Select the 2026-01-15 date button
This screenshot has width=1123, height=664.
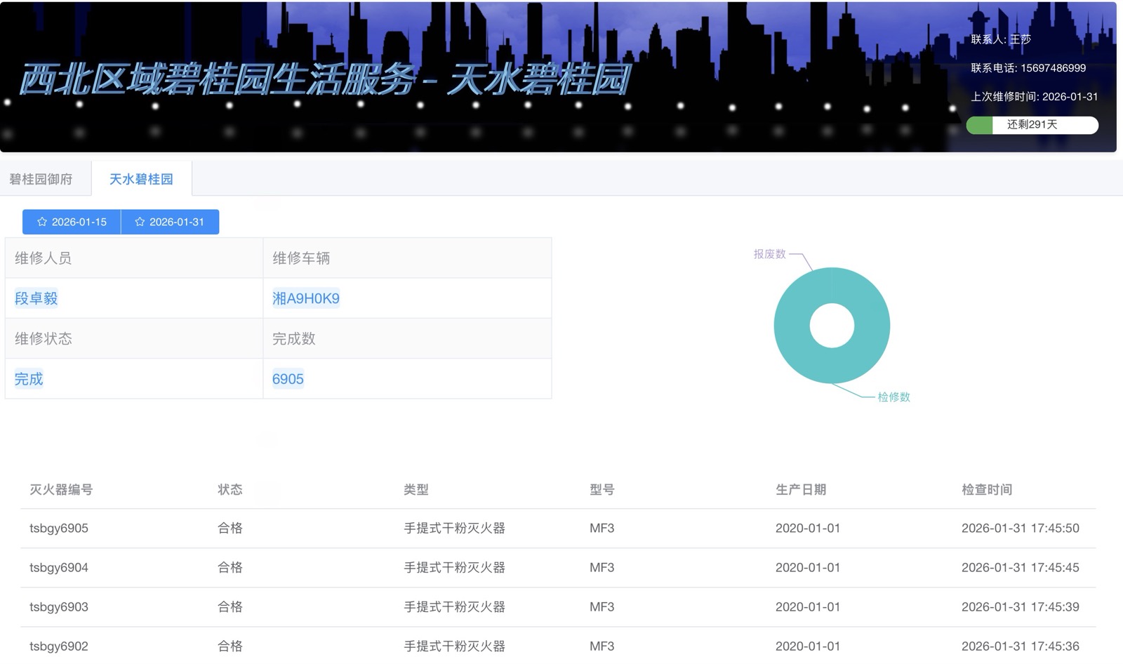point(72,222)
